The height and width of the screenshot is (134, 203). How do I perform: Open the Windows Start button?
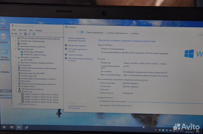click(x=4, y=127)
